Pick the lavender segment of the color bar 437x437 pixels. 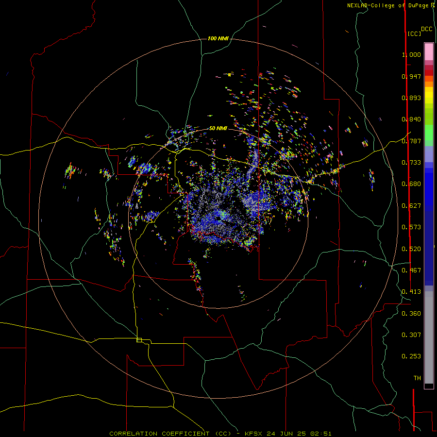coord(429,154)
